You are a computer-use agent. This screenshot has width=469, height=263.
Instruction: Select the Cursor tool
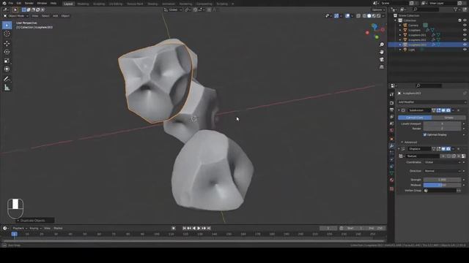[7, 34]
